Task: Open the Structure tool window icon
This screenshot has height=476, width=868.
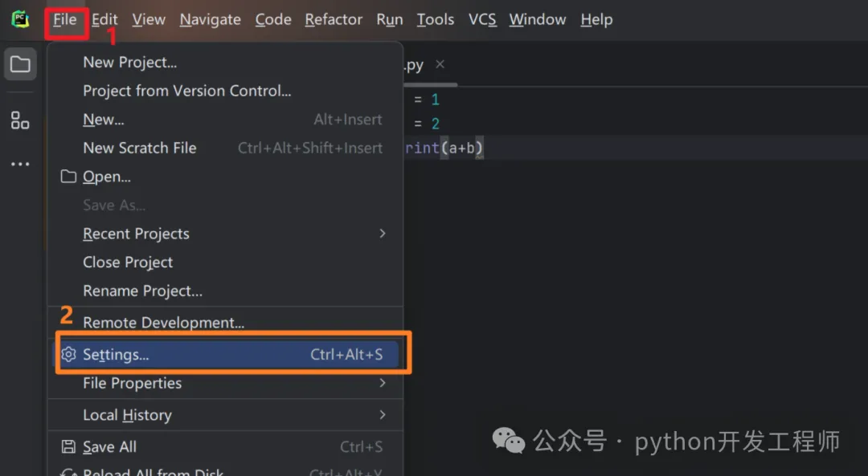Action: coord(20,121)
